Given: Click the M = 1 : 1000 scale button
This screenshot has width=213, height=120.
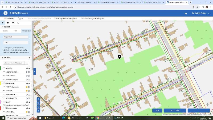Looking at the screenshot, I should pyautogui.click(x=175, y=110).
